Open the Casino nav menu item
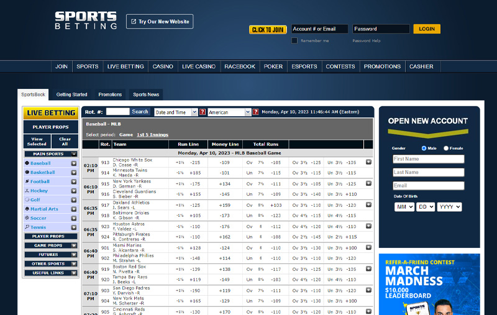 (163, 66)
